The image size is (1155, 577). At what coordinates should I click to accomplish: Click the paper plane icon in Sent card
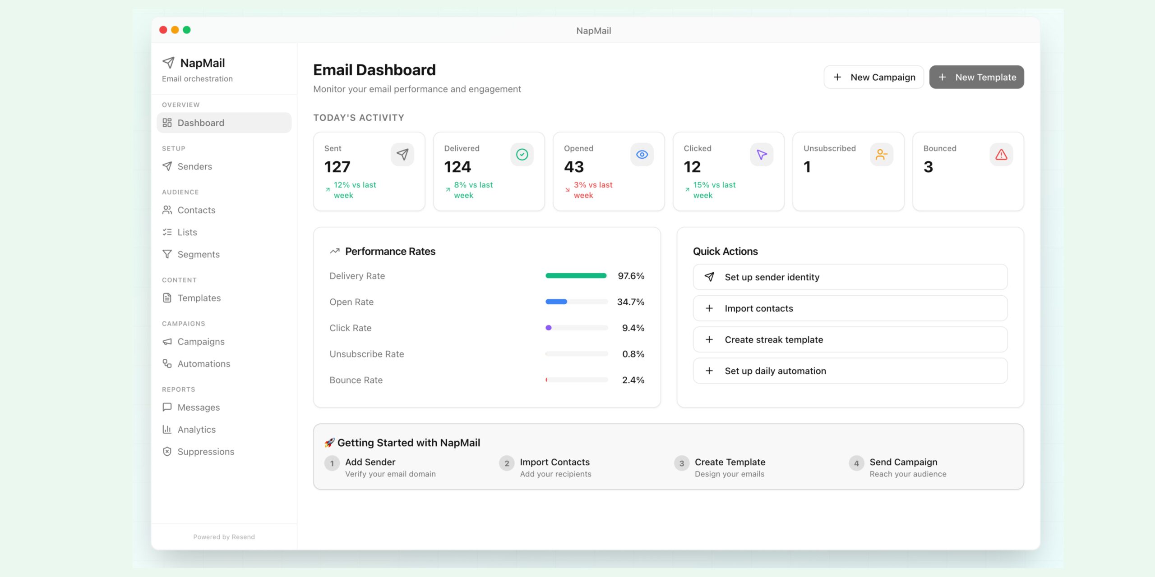pyautogui.click(x=402, y=155)
